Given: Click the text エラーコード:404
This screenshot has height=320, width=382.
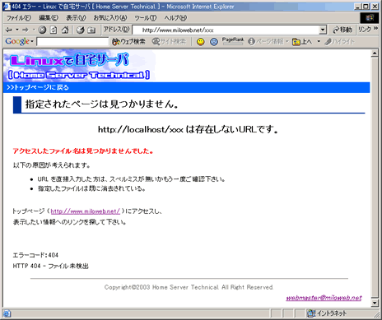Looking at the screenshot, I should [35, 255].
